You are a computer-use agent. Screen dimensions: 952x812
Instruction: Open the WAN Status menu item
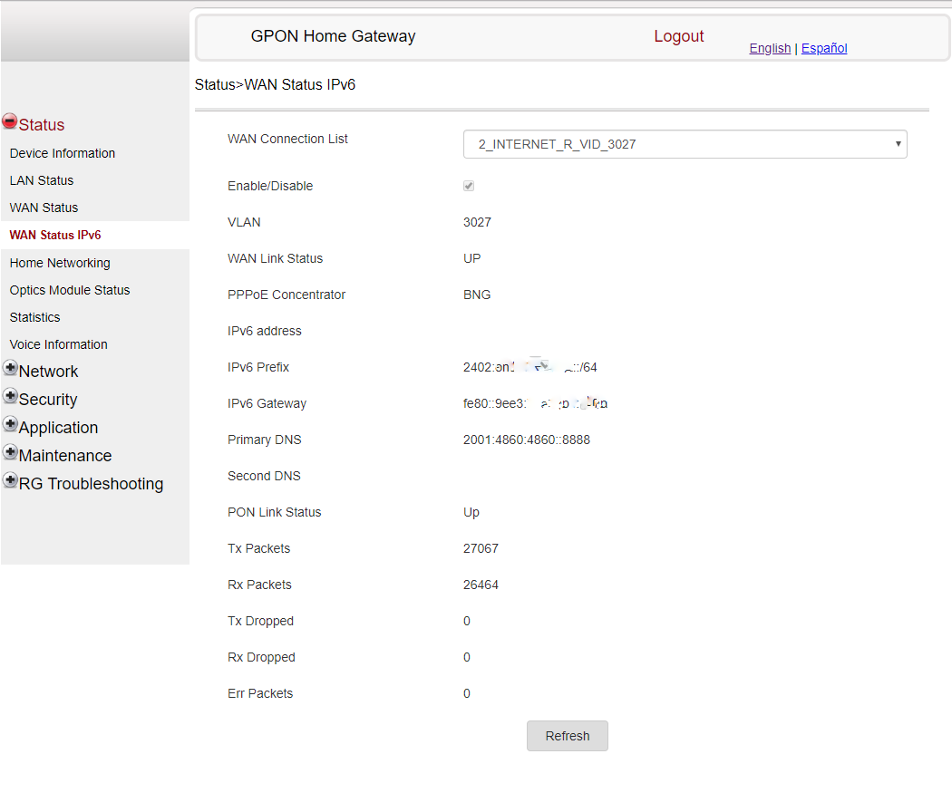44,208
